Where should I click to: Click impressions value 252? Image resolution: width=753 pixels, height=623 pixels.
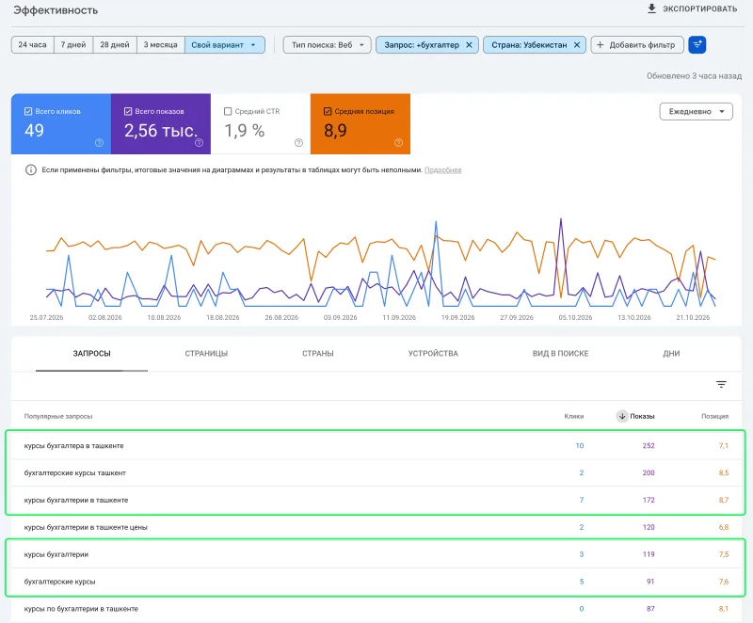click(649, 445)
